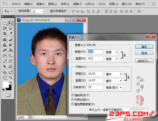Click Distribute Right Edges icon
The width and height of the screenshot is (158, 121).
click(x=131, y=11)
